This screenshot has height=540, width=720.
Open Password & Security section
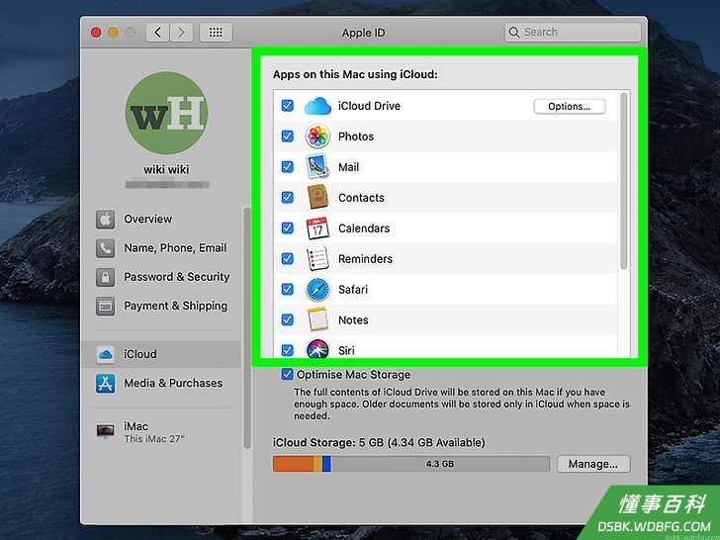pyautogui.click(x=160, y=277)
